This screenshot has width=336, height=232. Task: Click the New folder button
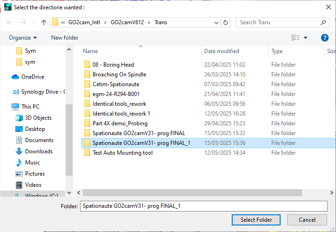(65, 38)
